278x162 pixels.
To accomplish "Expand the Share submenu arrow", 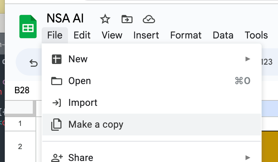I will pos(248,157).
